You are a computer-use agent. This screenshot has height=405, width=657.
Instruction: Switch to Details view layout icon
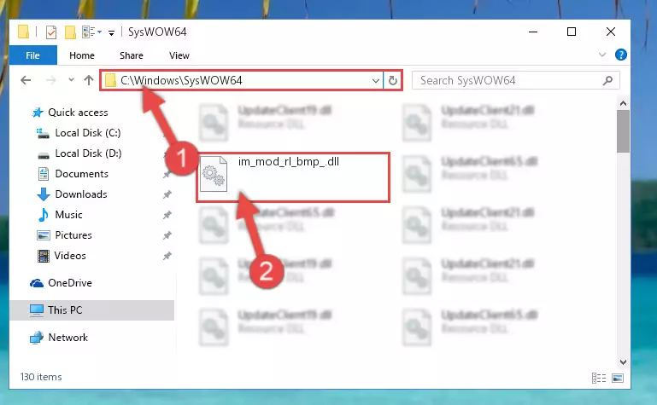(599, 379)
